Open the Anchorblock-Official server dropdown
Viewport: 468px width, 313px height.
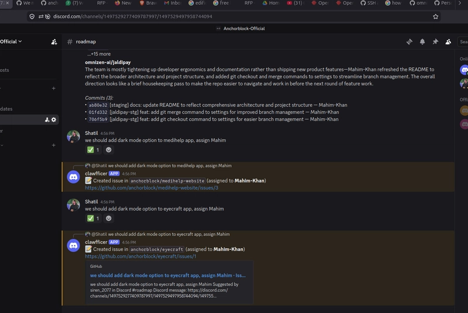point(11,42)
